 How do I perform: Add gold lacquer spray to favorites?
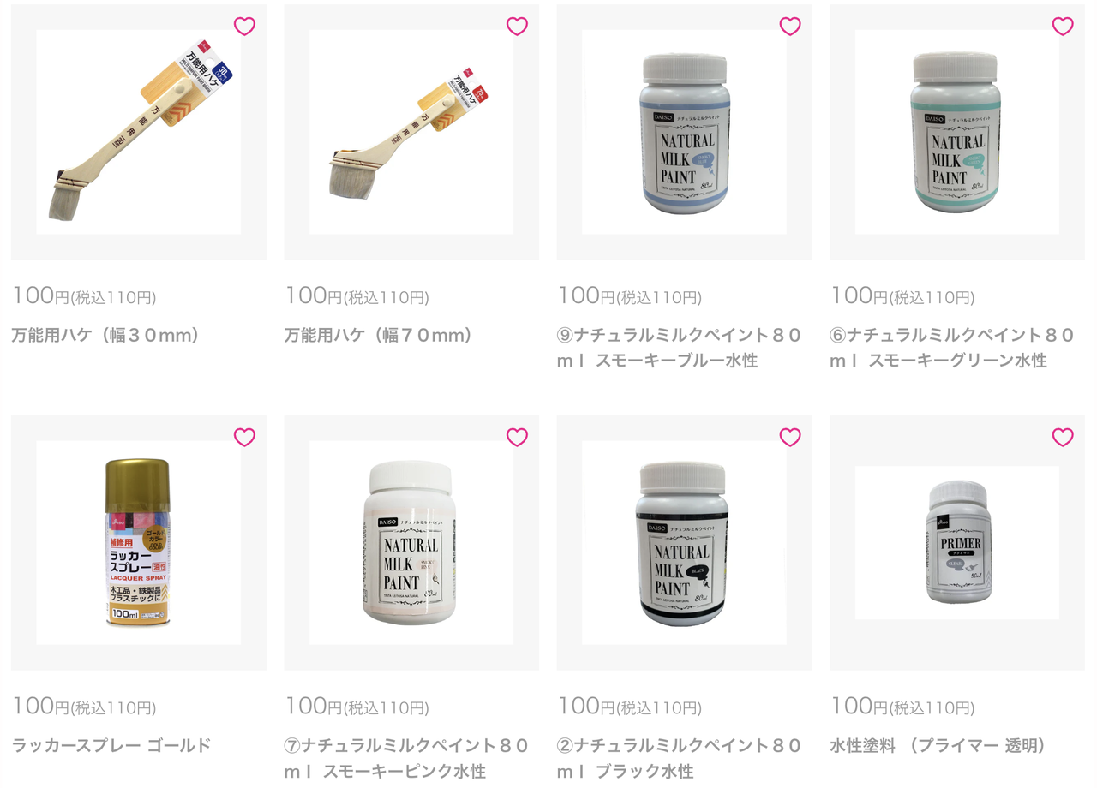pos(244,438)
